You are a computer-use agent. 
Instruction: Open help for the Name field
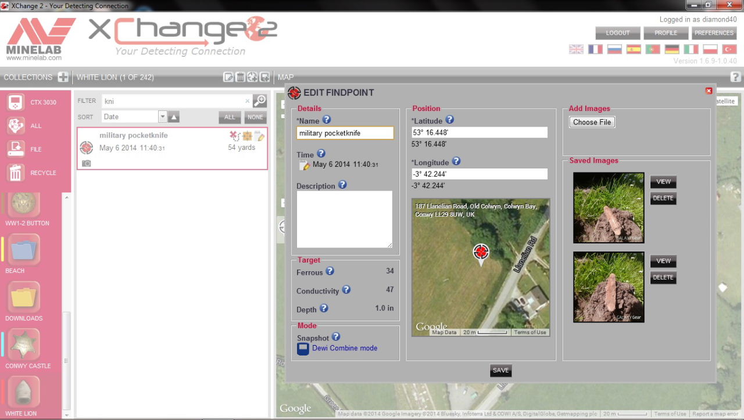pyautogui.click(x=327, y=120)
